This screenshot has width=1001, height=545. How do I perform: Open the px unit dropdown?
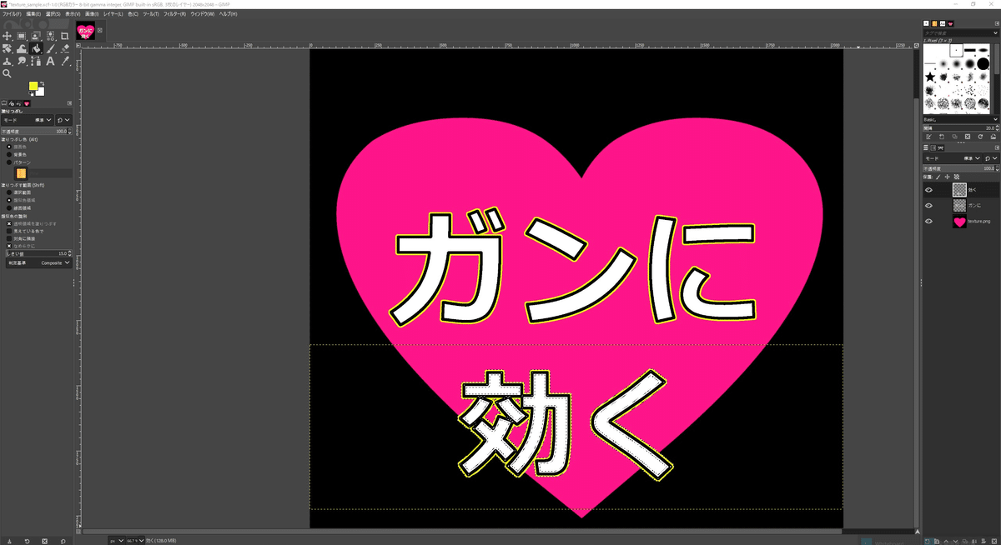click(117, 540)
